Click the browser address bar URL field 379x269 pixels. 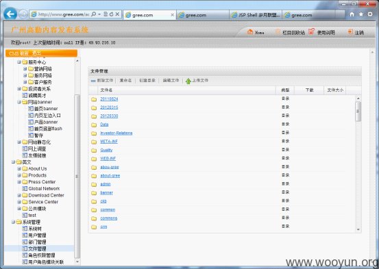(64, 14)
